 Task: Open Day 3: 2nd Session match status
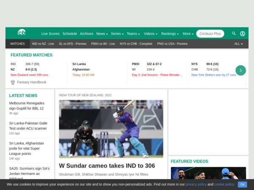(x=157, y=75)
